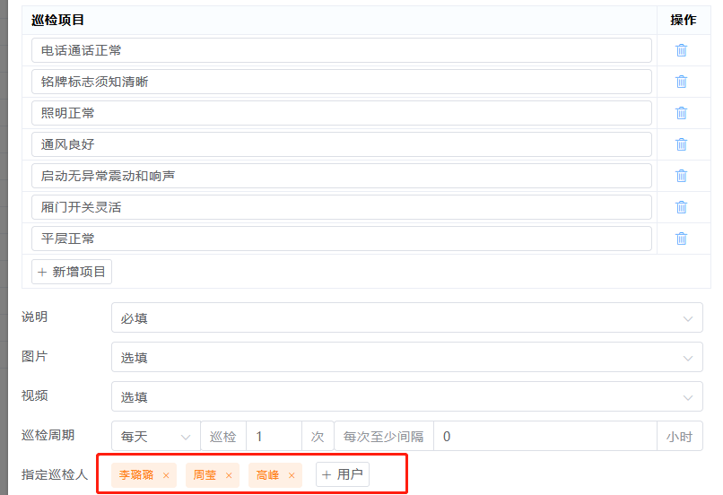Open the 视频 option dropdown
Viewport: 723px width, 495px height.
(406, 396)
